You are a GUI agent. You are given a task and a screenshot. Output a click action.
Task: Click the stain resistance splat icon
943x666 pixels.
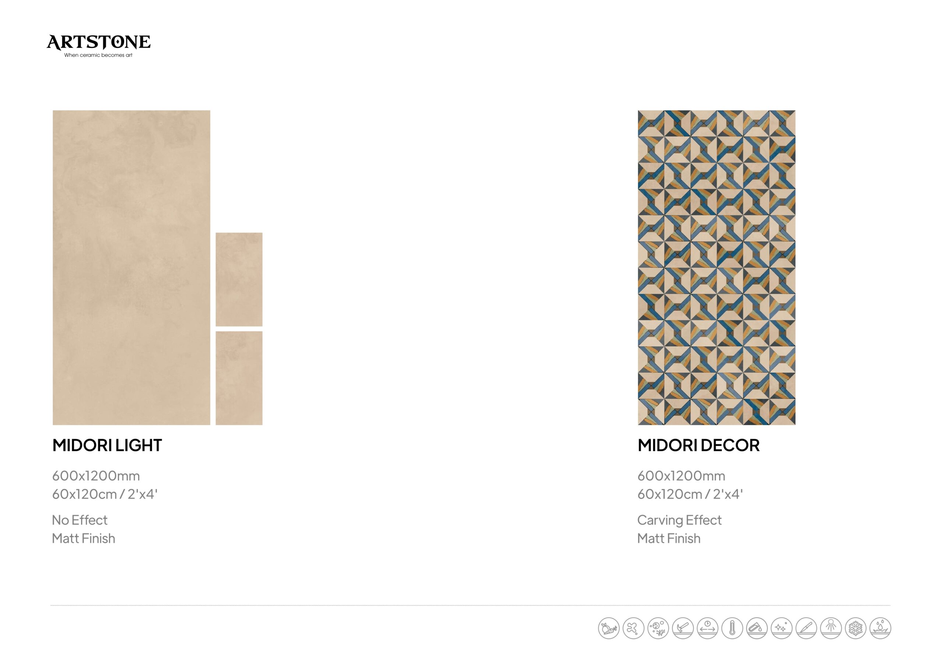click(x=633, y=628)
